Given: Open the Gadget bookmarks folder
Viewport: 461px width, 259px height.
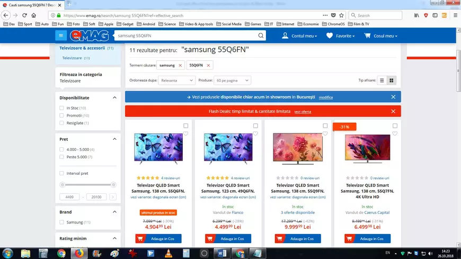Looking at the screenshot, I should click(x=125, y=24).
